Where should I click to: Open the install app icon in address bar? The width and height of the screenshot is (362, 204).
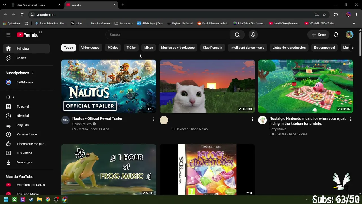317,15
